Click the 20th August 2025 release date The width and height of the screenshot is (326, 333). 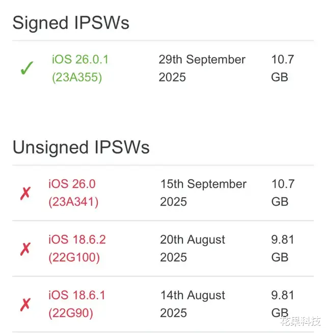193,248
